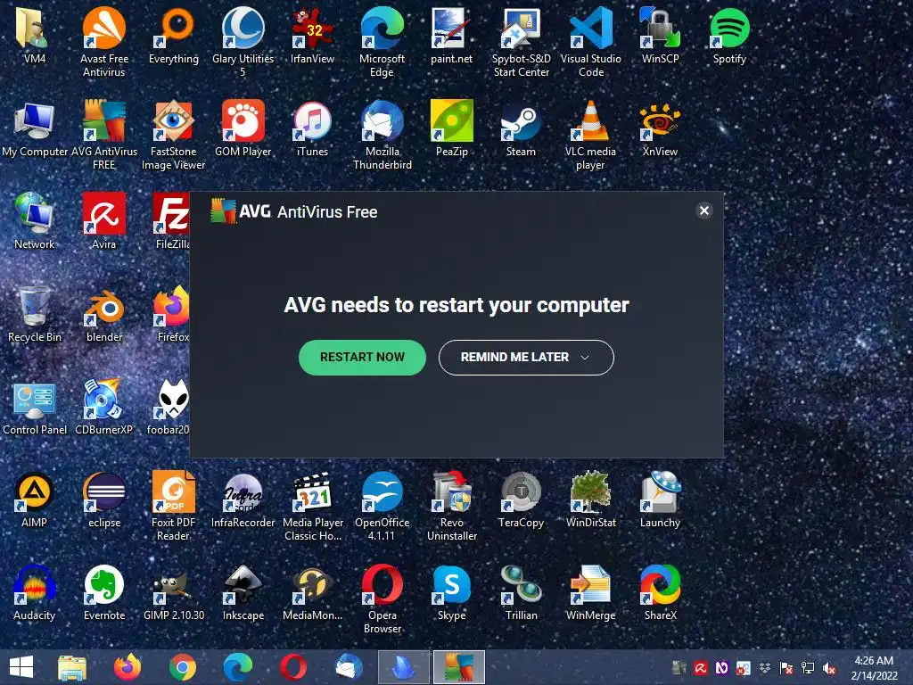Screen dimensions: 913x685
Task: Select GOM Player icon
Action: tap(243, 128)
